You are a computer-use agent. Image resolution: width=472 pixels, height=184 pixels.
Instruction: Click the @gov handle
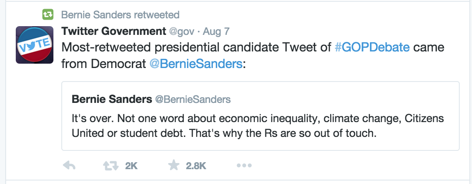tap(182, 31)
